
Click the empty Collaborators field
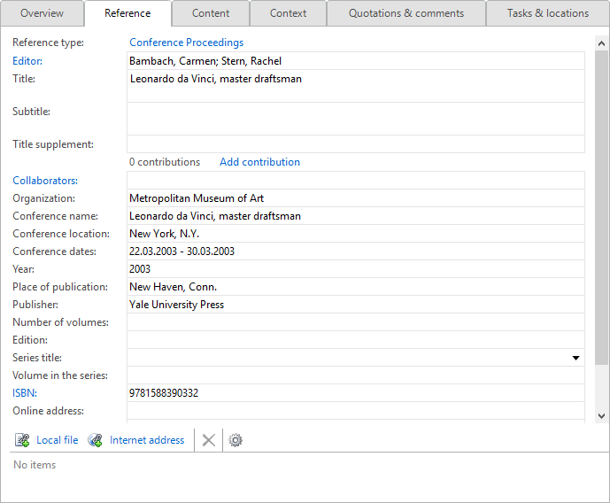pos(356,181)
